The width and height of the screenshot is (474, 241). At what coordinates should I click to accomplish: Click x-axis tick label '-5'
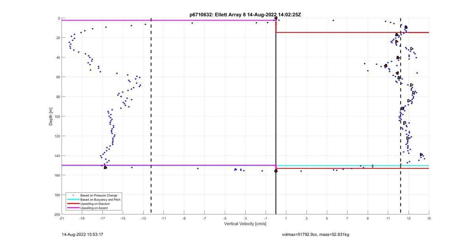click(x=225, y=218)
